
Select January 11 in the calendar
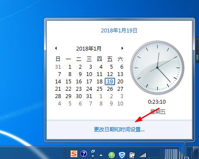click(99, 74)
